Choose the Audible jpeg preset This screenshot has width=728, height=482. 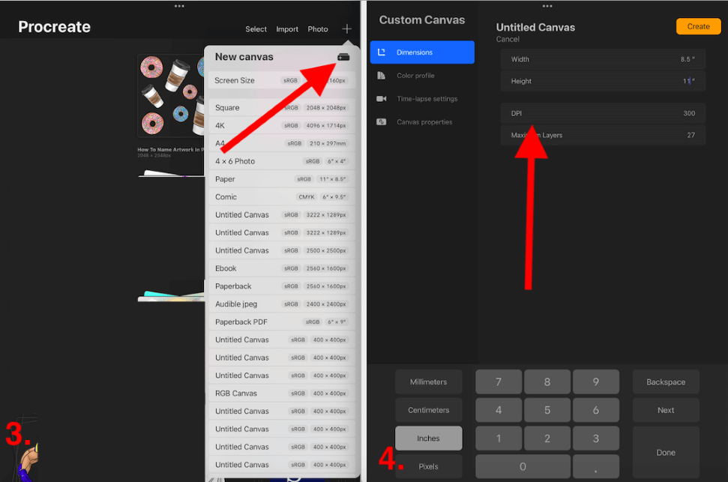(x=282, y=304)
